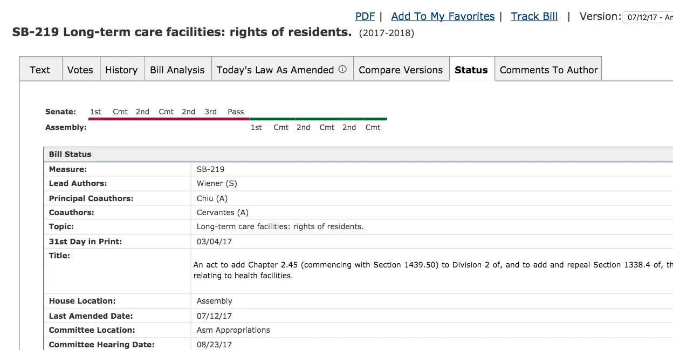This screenshot has height=350, width=673.
Task: Follow the Track Bill link
Action: coord(534,16)
